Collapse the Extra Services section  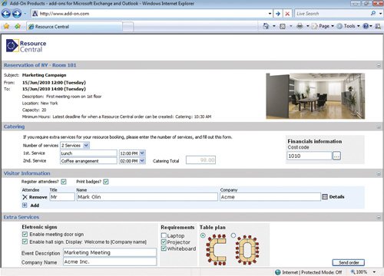coord(379,218)
